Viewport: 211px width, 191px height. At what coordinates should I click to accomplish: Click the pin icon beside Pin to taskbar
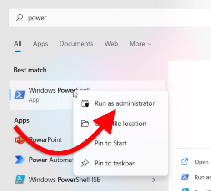[x=85, y=163]
